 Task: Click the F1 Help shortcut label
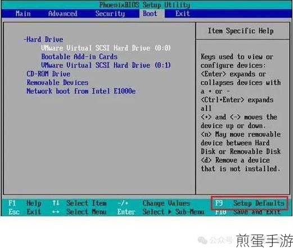coord(25,203)
